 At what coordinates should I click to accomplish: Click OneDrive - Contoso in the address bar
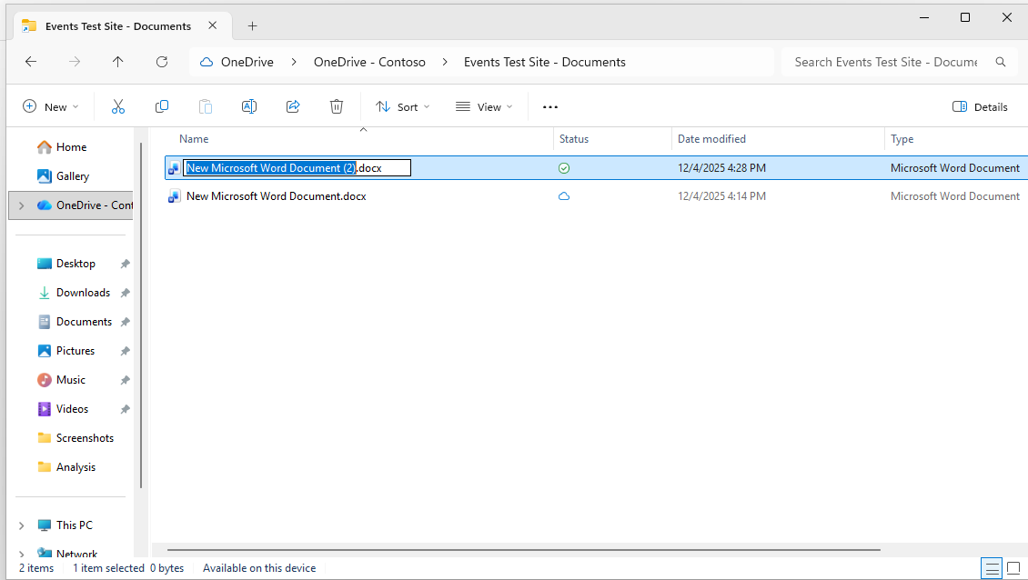click(x=369, y=62)
